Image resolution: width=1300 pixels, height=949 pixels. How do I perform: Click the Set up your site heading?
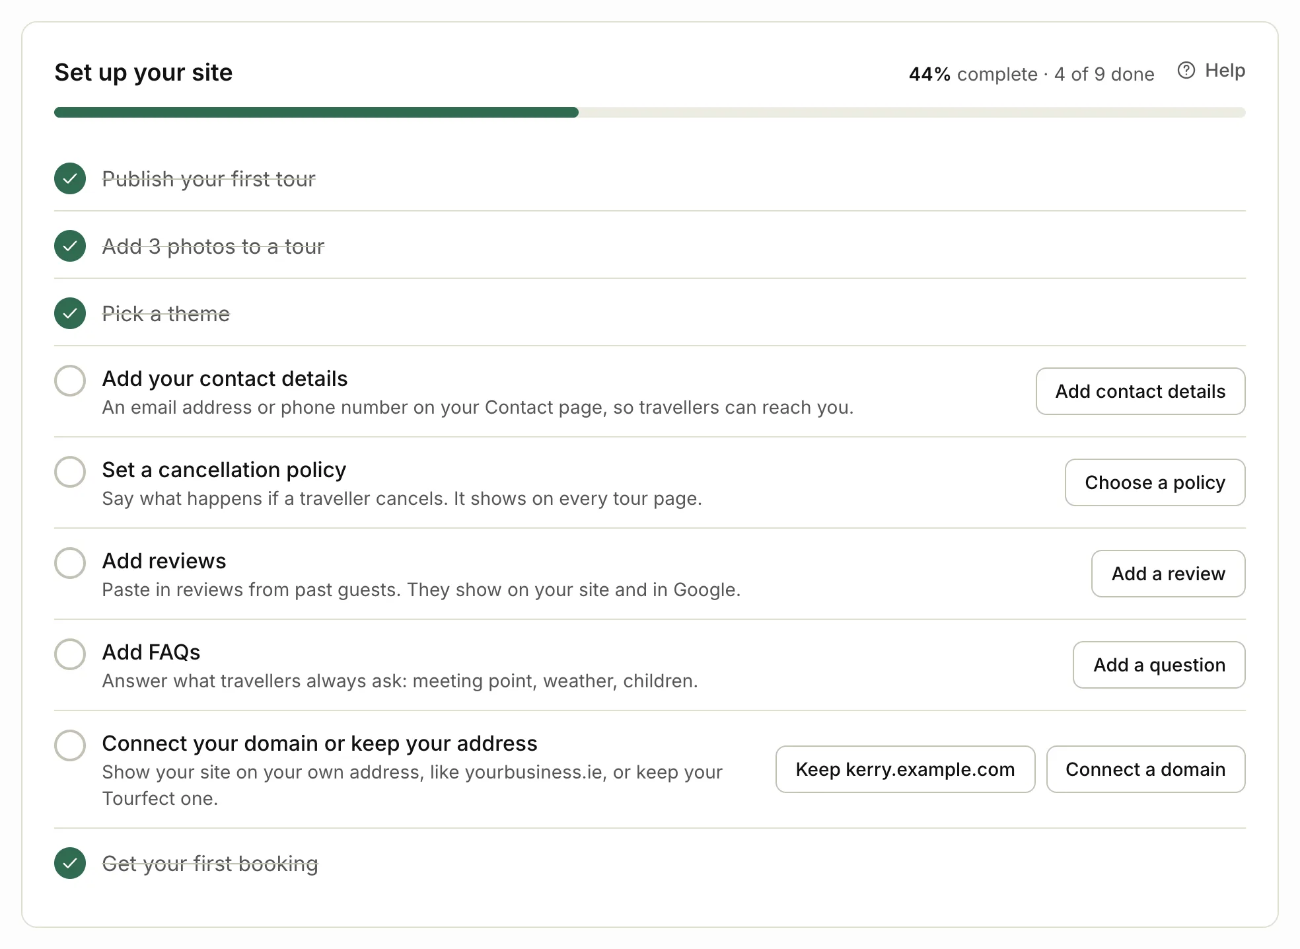click(x=143, y=73)
